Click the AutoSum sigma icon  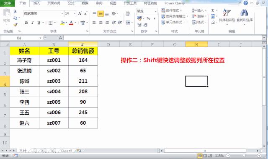[213, 10]
